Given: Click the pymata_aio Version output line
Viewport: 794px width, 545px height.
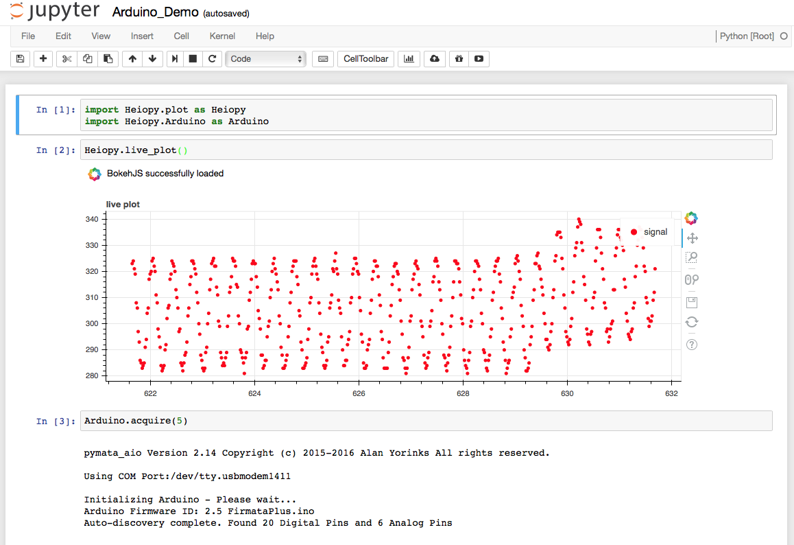Looking at the screenshot, I should coord(317,453).
